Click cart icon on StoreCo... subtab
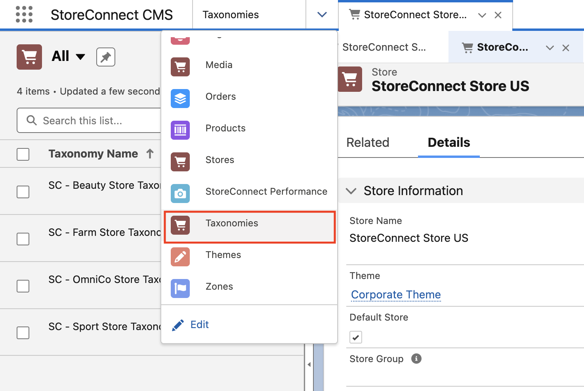This screenshot has width=584, height=391. coord(468,48)
